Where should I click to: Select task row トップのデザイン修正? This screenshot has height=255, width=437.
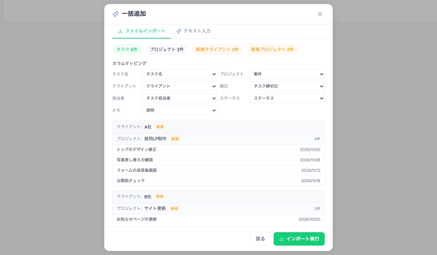pyautogui.click(x=218, y=149)
